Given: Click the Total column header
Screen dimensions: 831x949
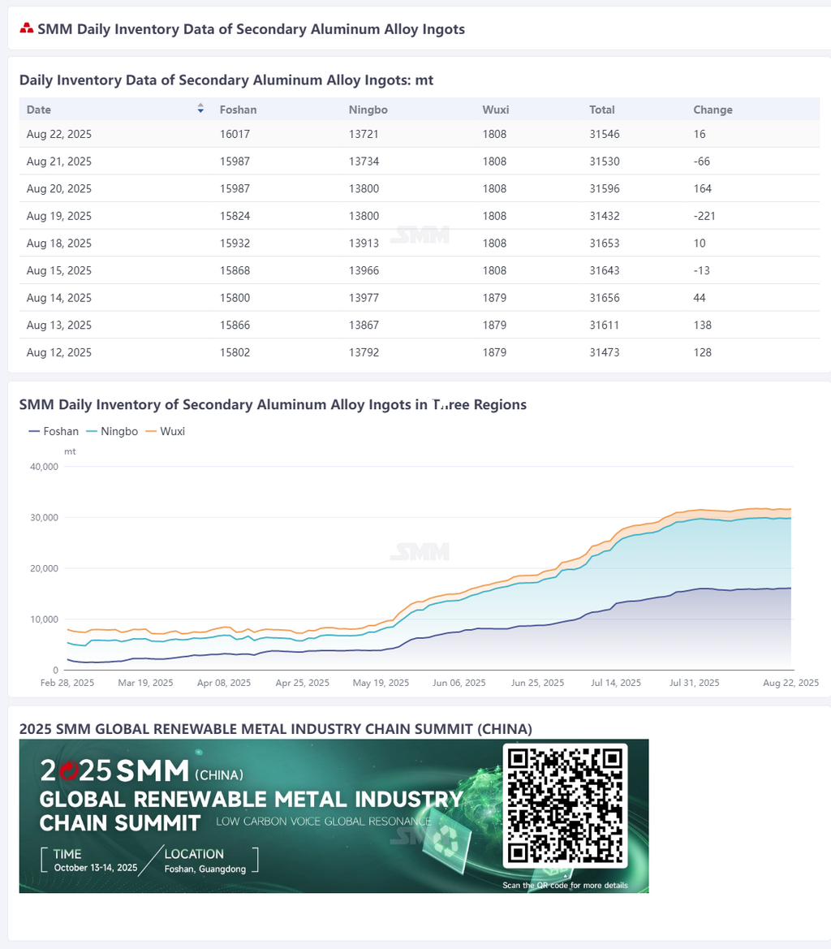Looking at the screenshot, I should point(602,110).
